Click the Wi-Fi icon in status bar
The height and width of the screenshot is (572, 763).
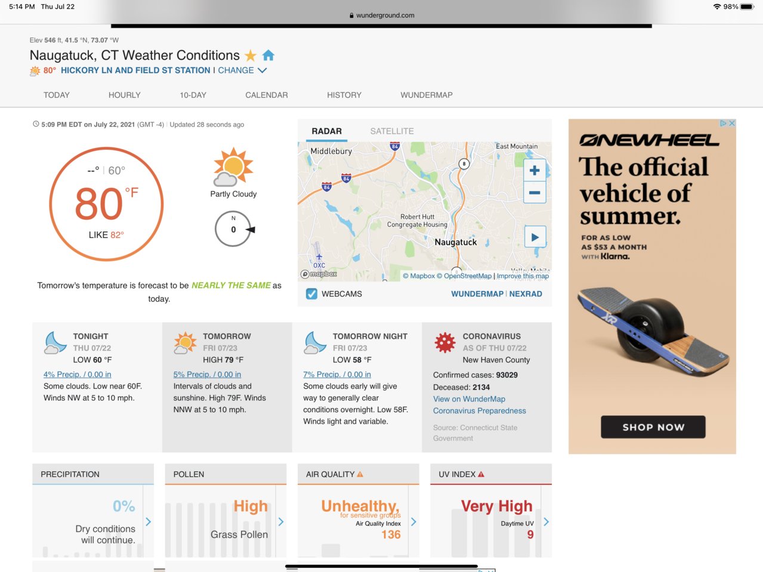(716, 7)
